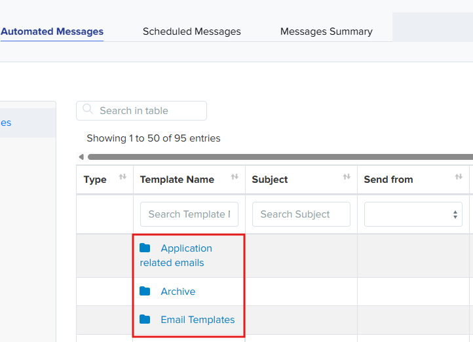Select the Automated Messages tab
This screenshot has width=473, height=342.
52,31
